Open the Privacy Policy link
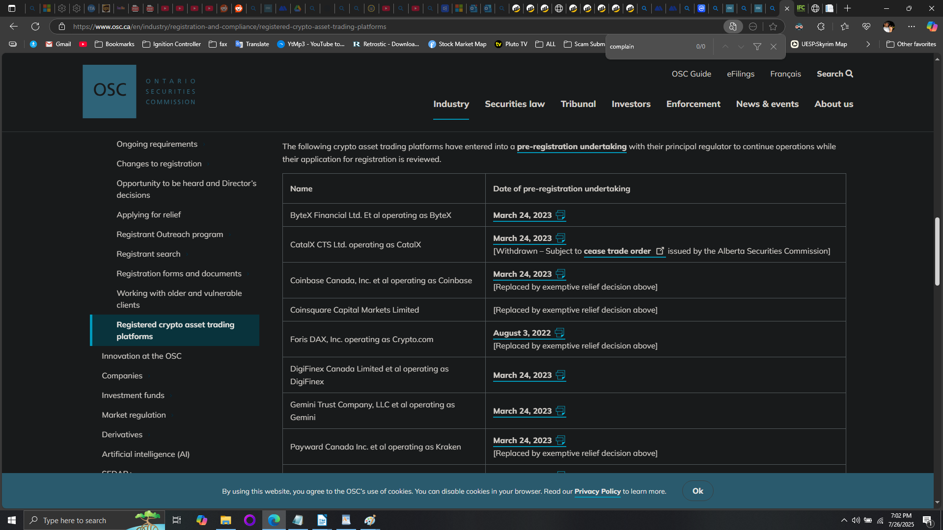The height and width of the screenshot is (530, 943). point(598,491)
